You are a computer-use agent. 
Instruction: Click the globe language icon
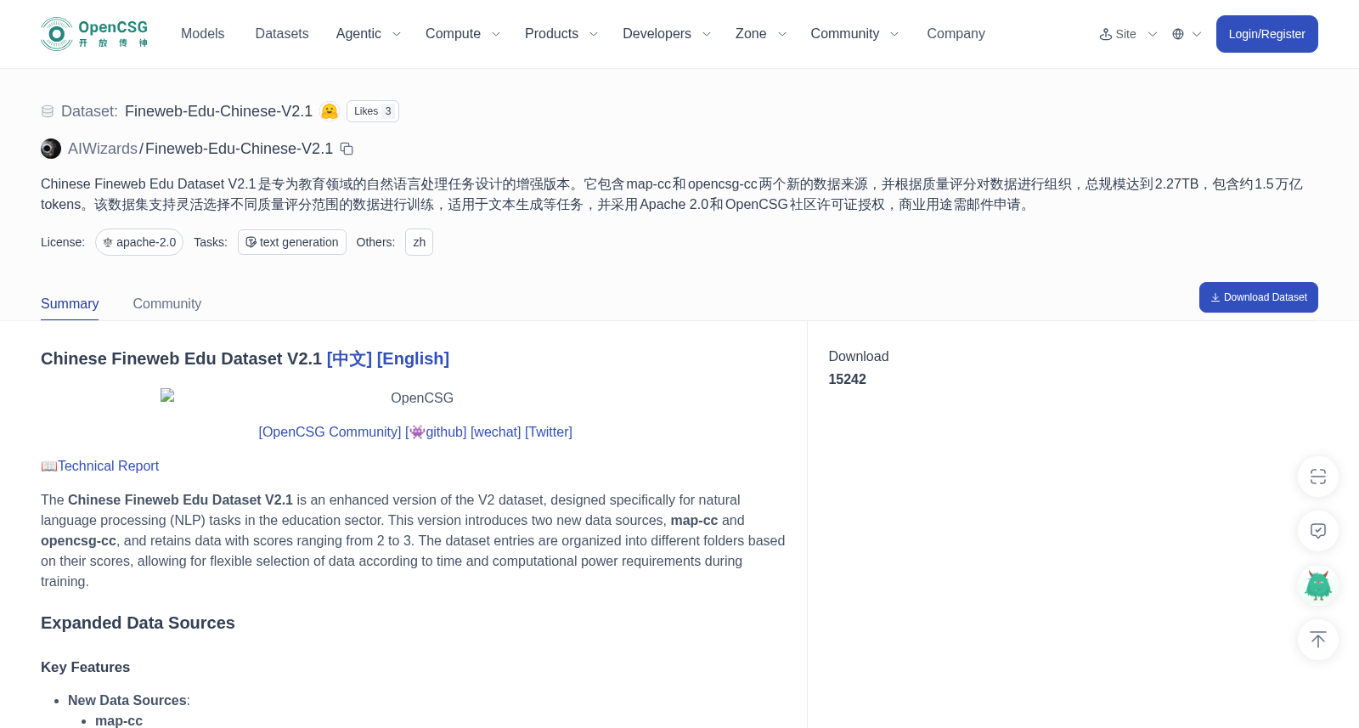pos(1178,34)
